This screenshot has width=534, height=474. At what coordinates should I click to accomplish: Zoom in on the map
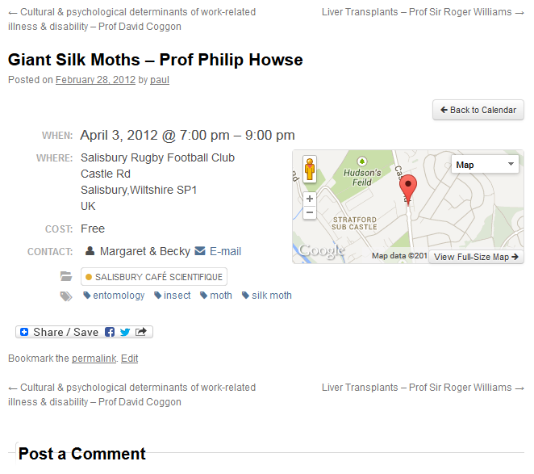[310, 199]
